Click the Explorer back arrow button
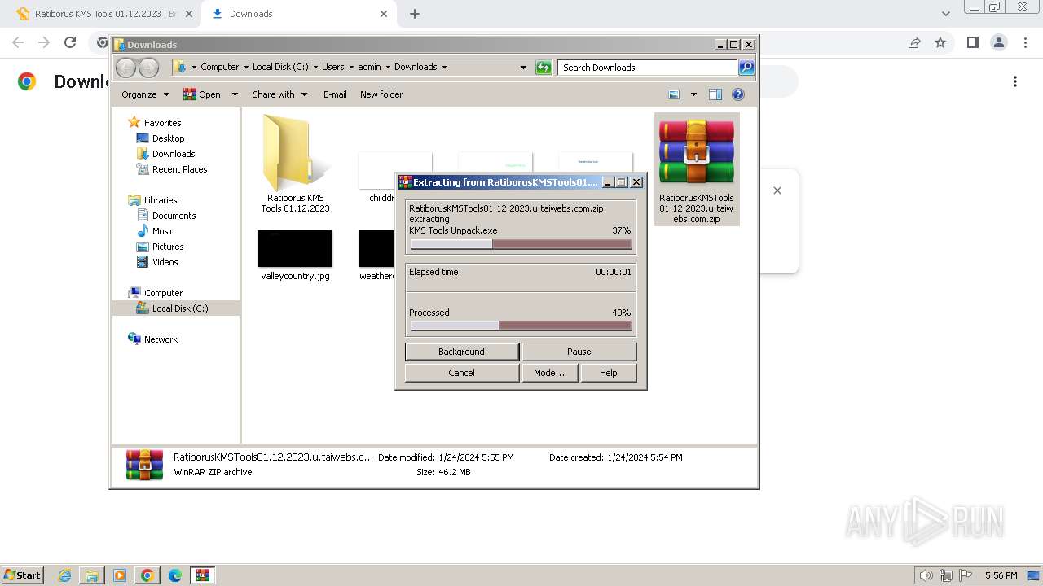This screenshot has height=586, width=1043. tap(126, 68)
